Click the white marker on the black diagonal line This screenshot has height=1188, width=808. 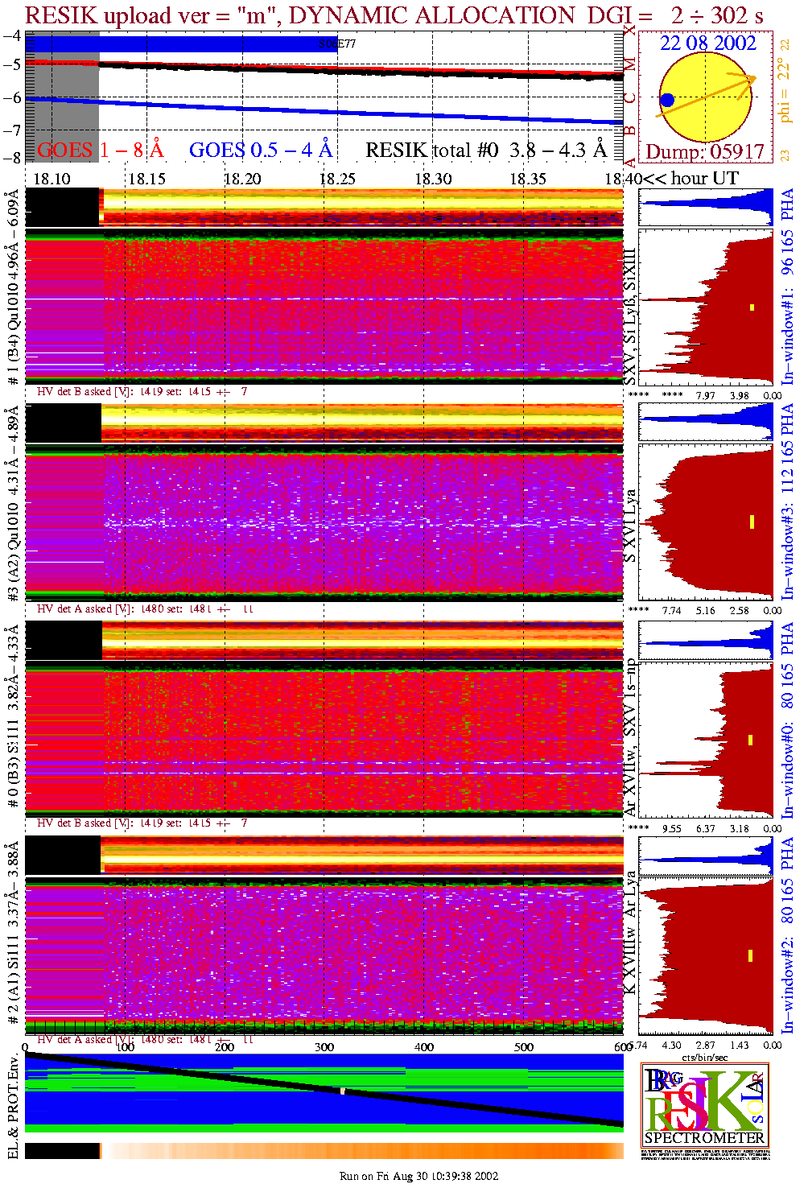pyautogui.click(x=343, y=1091)
